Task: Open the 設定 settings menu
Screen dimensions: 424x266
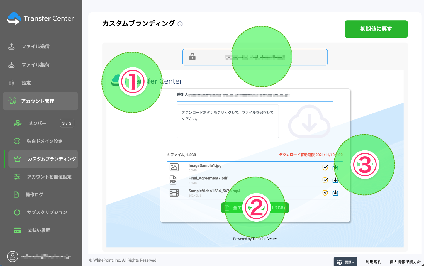Action: (x=26, y=83)
